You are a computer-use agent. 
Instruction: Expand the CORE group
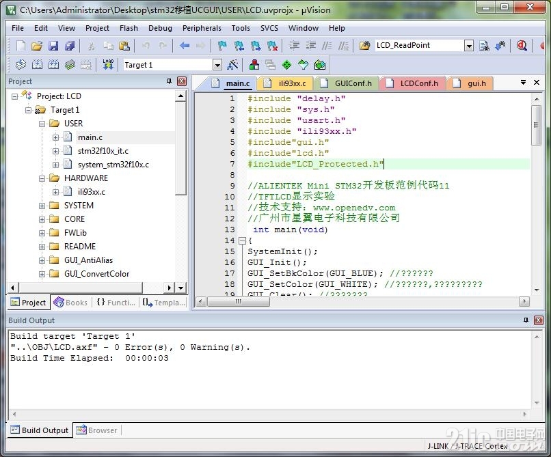pyautogui.click(x=42, y=219)
